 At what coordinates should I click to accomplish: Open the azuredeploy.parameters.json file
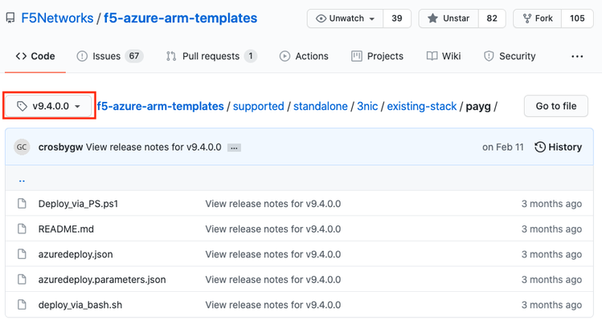102,280
